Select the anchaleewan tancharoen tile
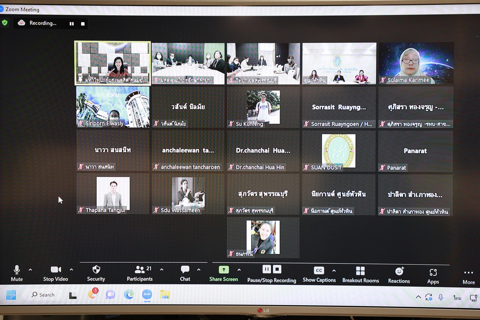 pos(188,151)
